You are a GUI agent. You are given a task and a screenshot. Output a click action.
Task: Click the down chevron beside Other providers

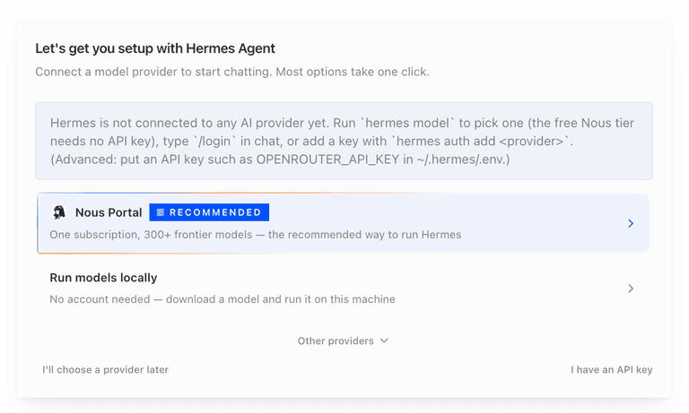click(385, 341)
